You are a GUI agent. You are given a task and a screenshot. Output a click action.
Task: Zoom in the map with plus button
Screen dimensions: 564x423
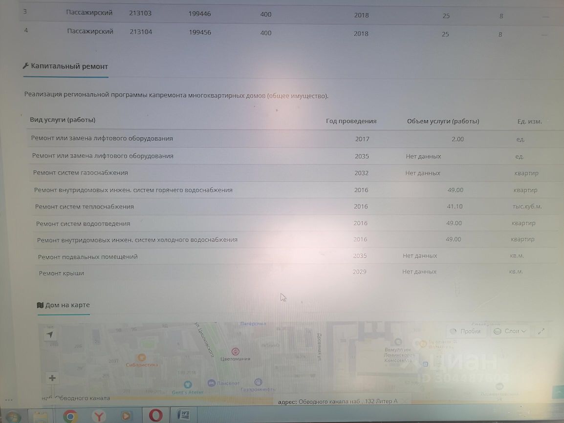(x=52, y=378)
